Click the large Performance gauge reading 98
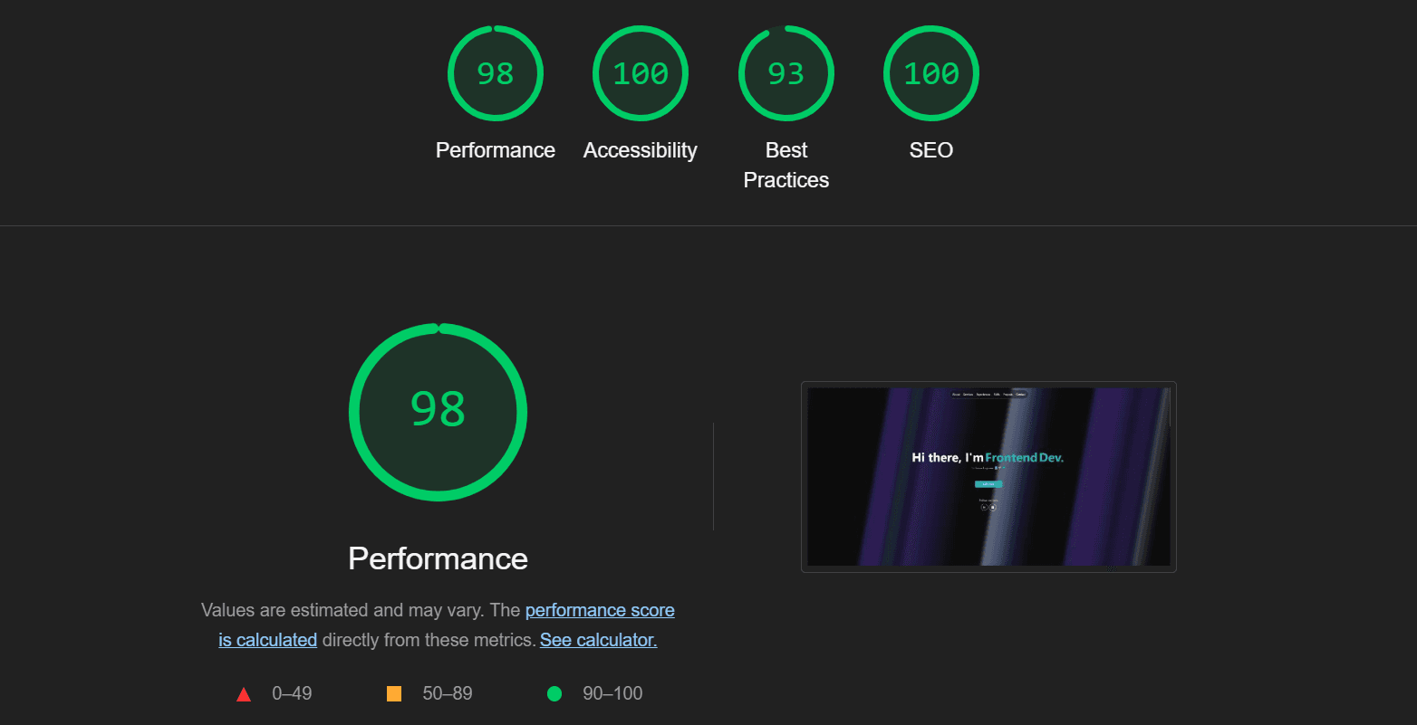 click(x=438, y=412)
